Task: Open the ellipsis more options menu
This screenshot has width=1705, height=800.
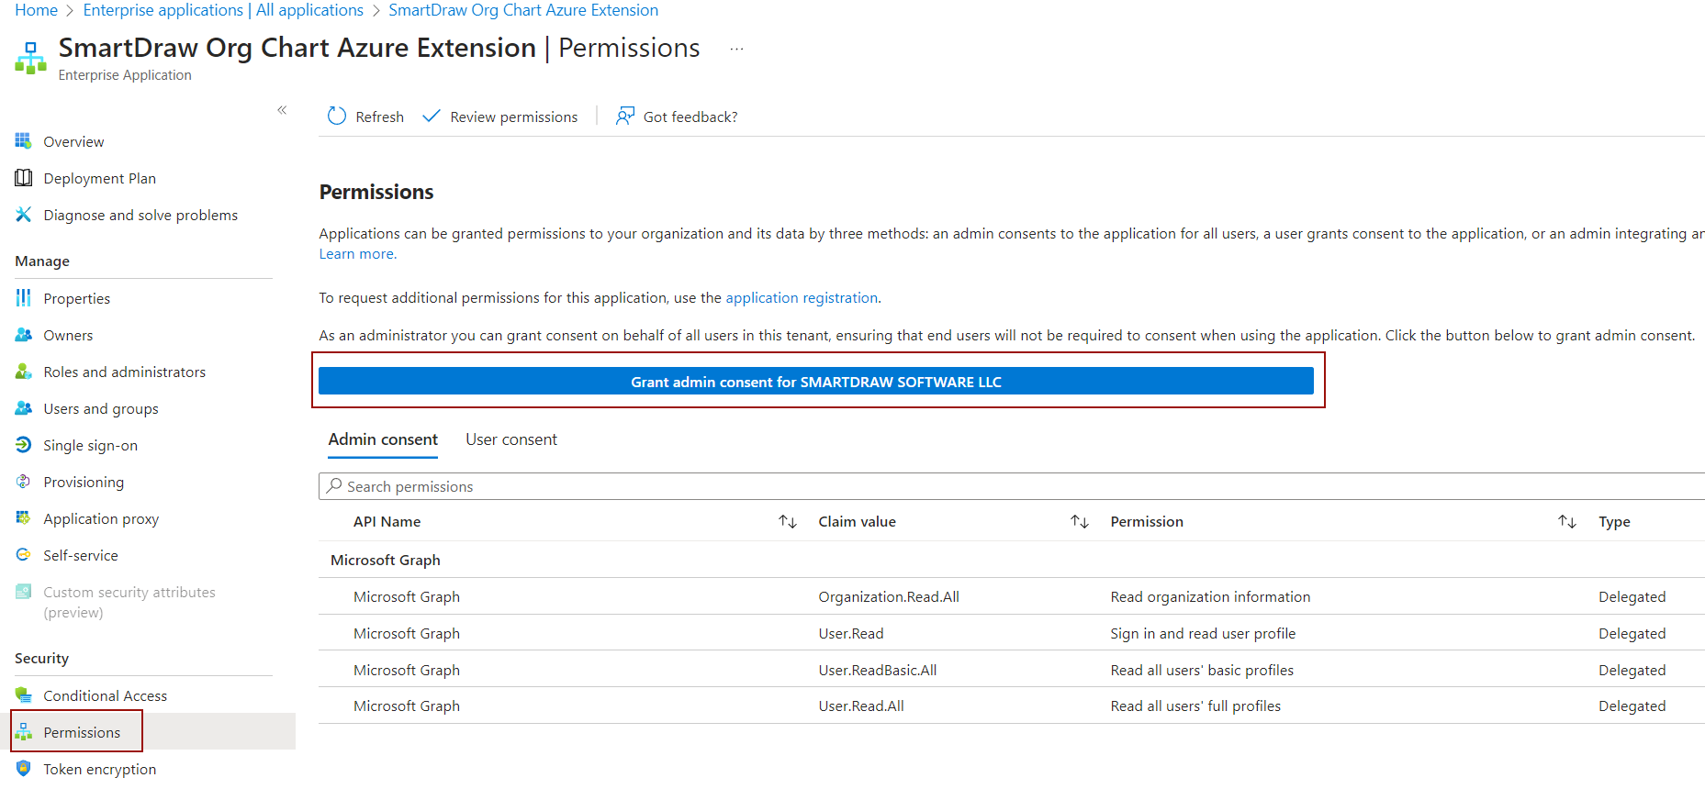Action: pos(736,50)
